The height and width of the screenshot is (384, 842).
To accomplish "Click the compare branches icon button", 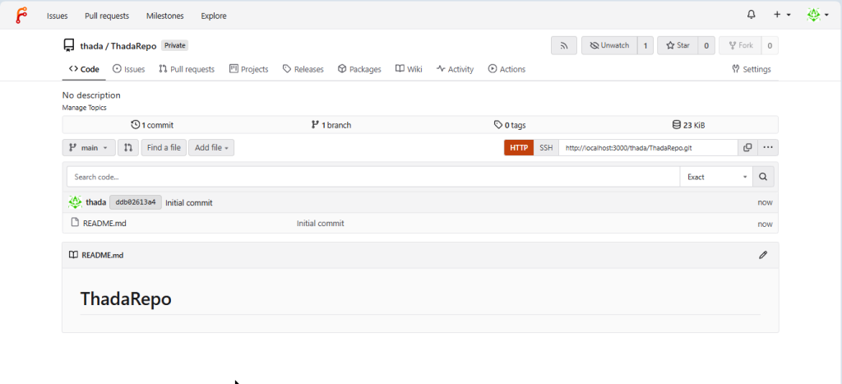I will [127, 148].
